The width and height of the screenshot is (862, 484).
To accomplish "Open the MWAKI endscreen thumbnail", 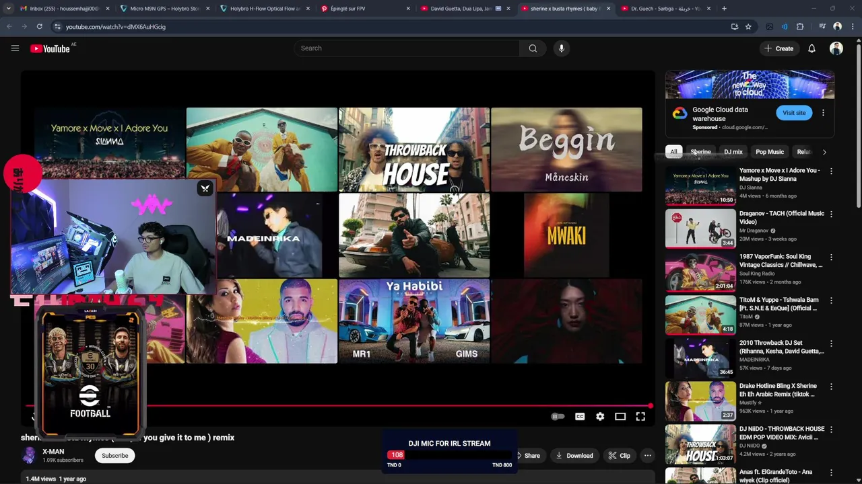I will pos(566,235).
